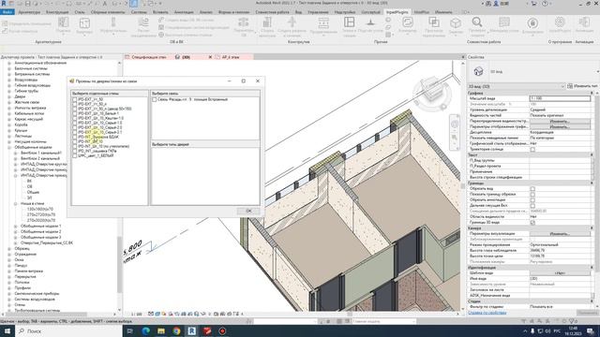Click the 3D view icon in Properties type selector
The height and width of the screenshot is (337, 600).
tap(478, 71)
